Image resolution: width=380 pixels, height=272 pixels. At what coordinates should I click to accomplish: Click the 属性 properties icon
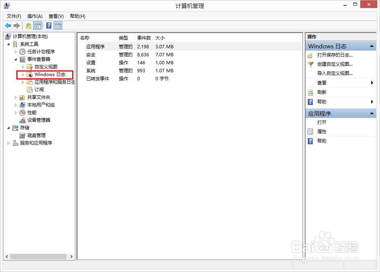(x=310, y=132)
